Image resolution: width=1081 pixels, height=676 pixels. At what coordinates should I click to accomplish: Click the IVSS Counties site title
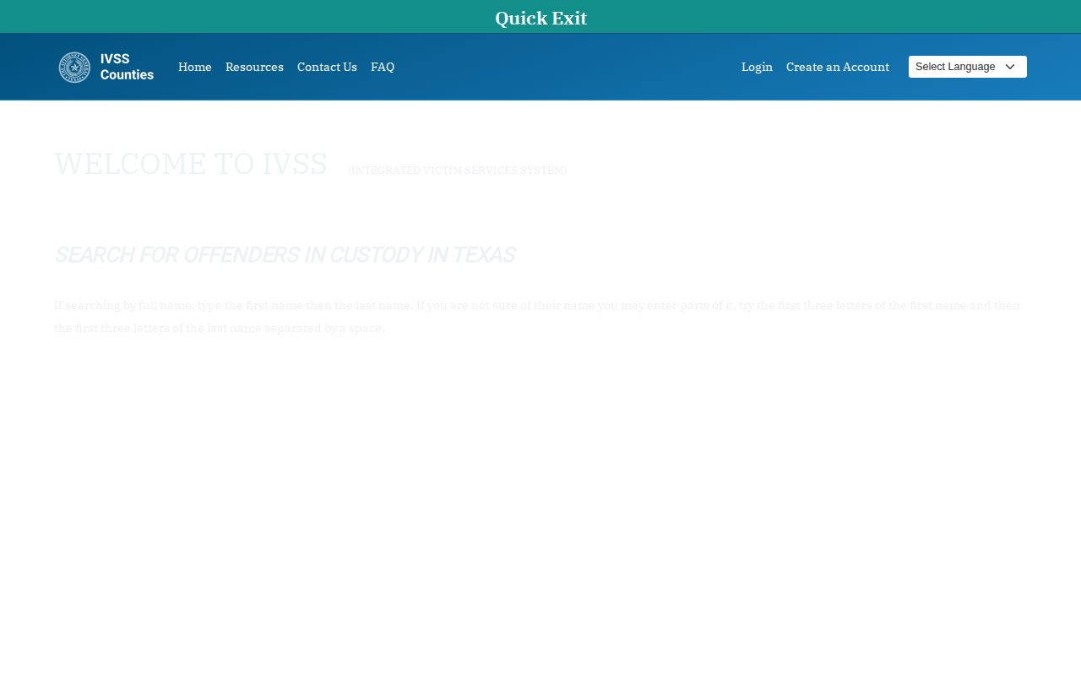(127, 67)
